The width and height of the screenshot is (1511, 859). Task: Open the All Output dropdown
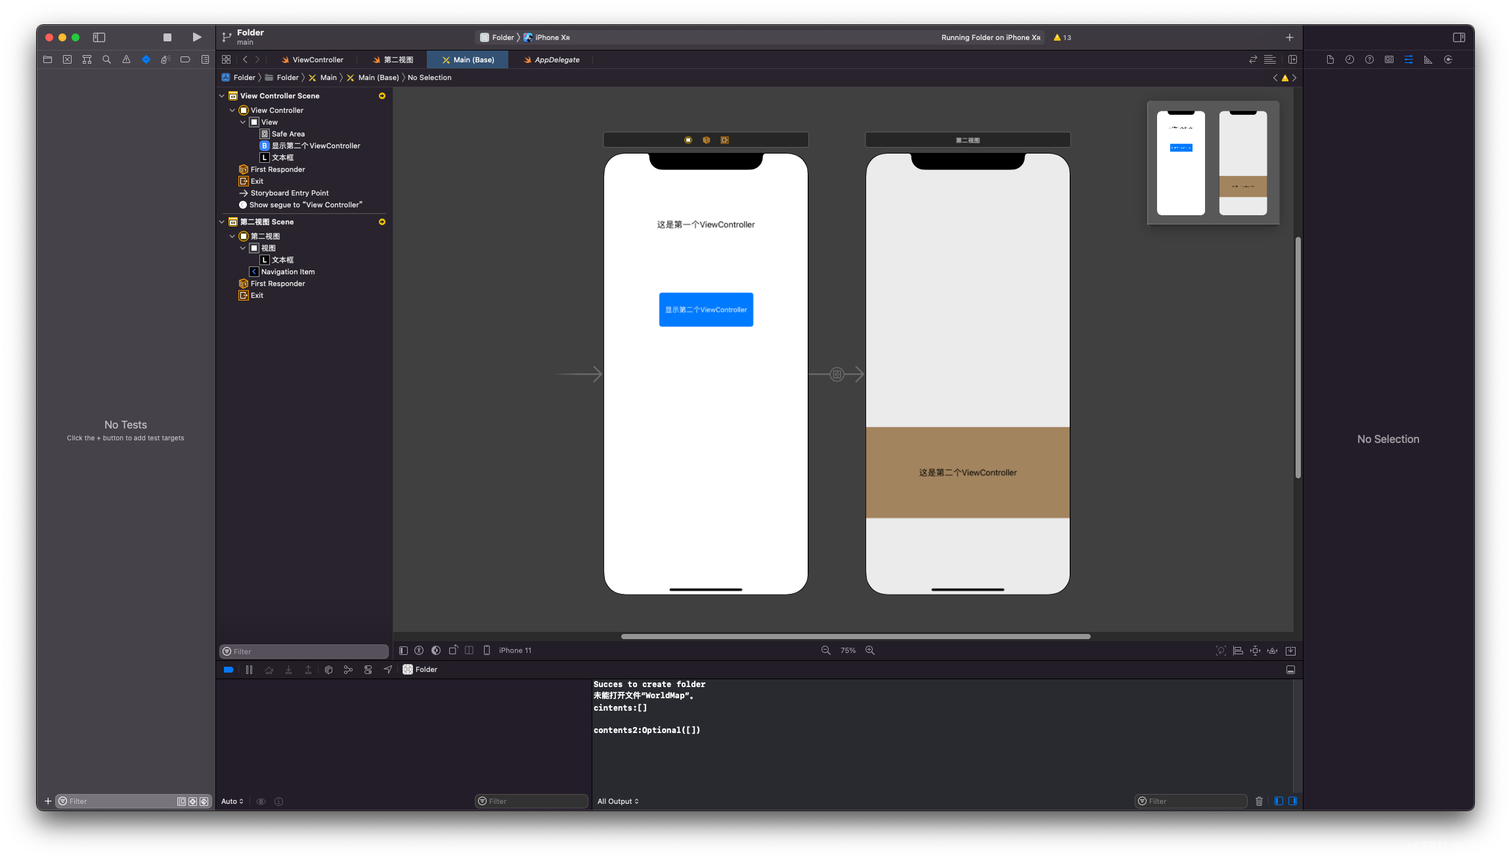coord(618,801)
